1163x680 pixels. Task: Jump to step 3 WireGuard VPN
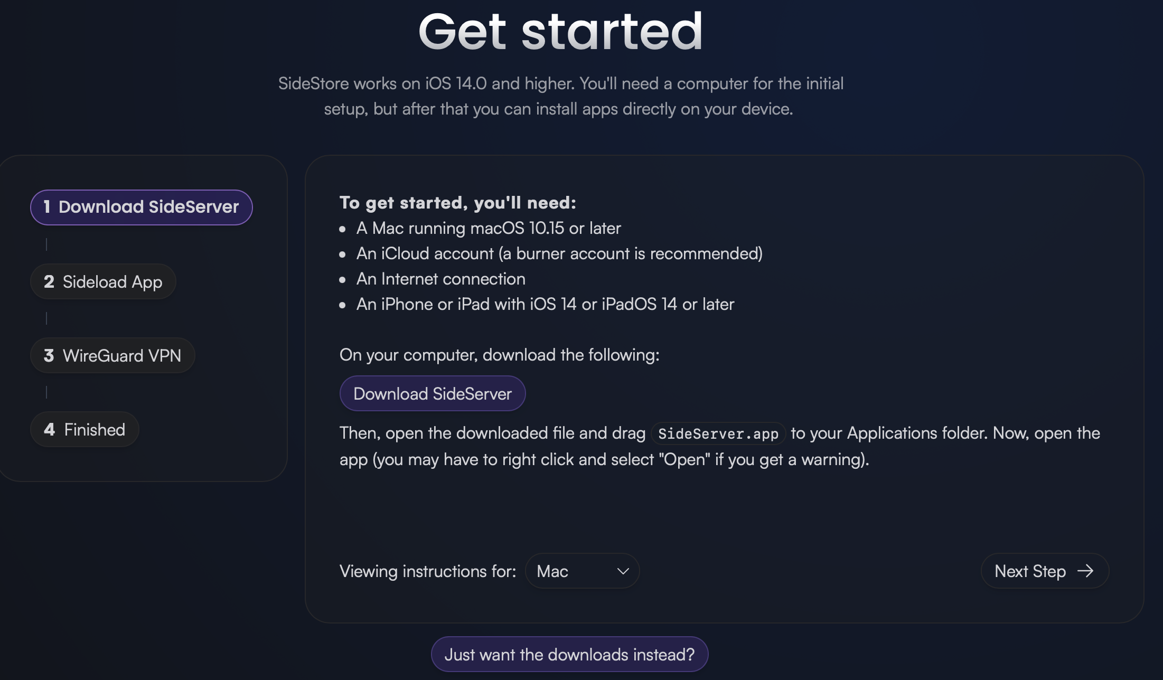(112, 356)
